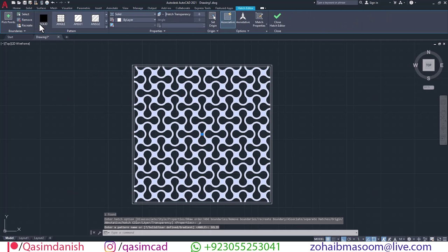Screen dimensions: 448x252
Task: Open the Manage ribbon tab
Action: [x=138, y=8]
